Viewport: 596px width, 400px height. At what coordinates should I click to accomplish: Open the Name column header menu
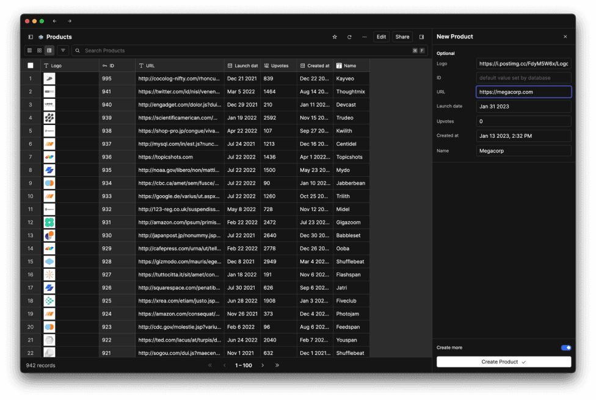point(351,65)
